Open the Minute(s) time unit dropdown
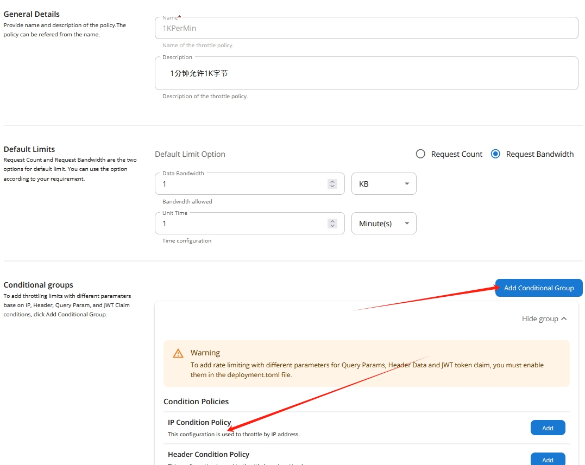The image size is (585, 465). 383,224
